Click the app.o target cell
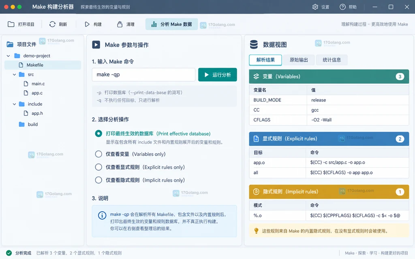 pyautogui.click(x=277, y=163)
